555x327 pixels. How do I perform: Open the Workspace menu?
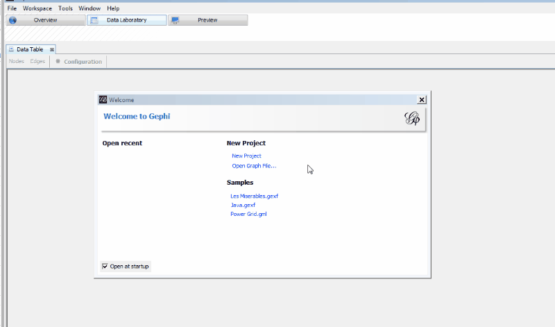[x=37, y=8]
